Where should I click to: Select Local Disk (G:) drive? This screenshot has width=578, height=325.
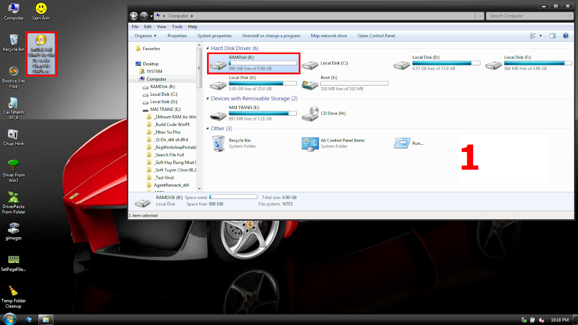253,83
